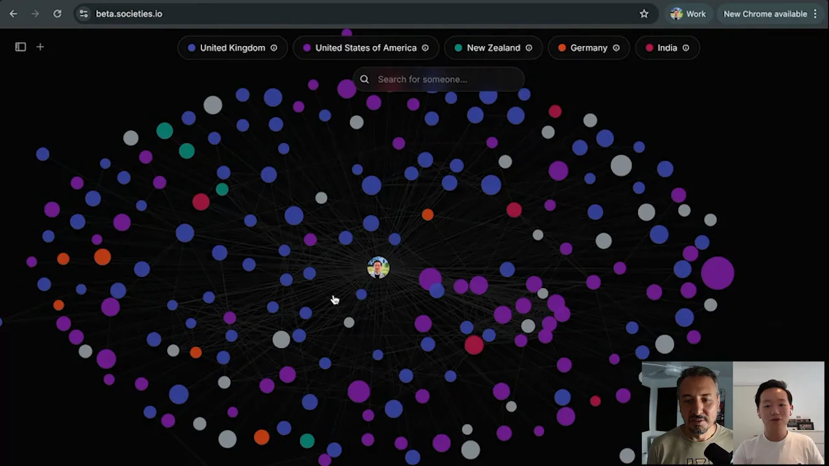Click the magnifying glass search icon

click(x=364, y=79)
